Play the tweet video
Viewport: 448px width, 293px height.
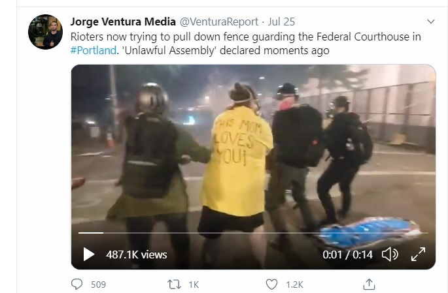(88, 254)
